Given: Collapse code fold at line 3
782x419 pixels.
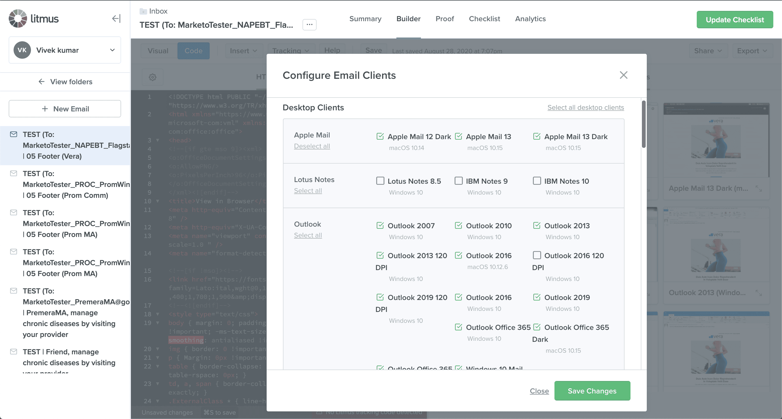Looking at the screenshot, I should click(157, 140).
